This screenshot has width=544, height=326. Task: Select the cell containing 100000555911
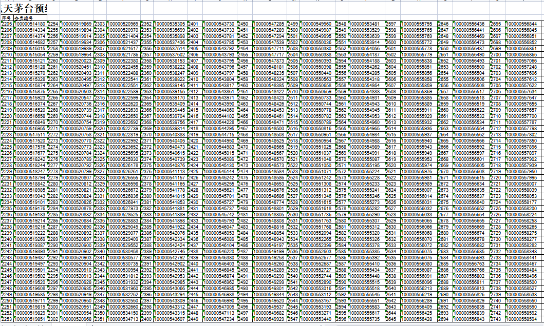pyautogui.click(x=419, y=110)
